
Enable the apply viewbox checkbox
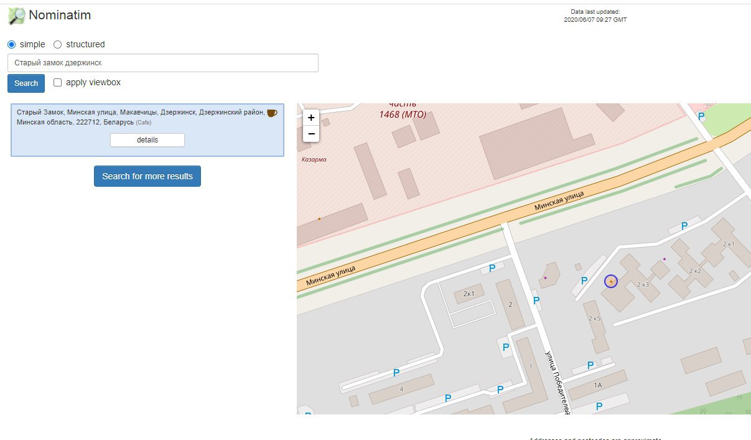58,82
